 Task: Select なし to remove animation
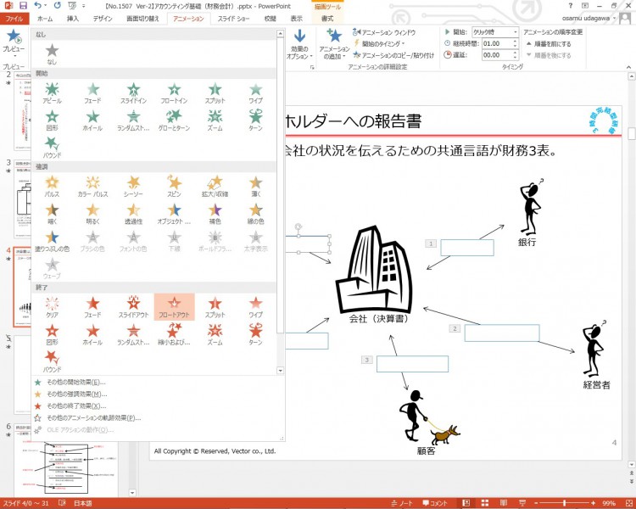(x=52, y=53)
